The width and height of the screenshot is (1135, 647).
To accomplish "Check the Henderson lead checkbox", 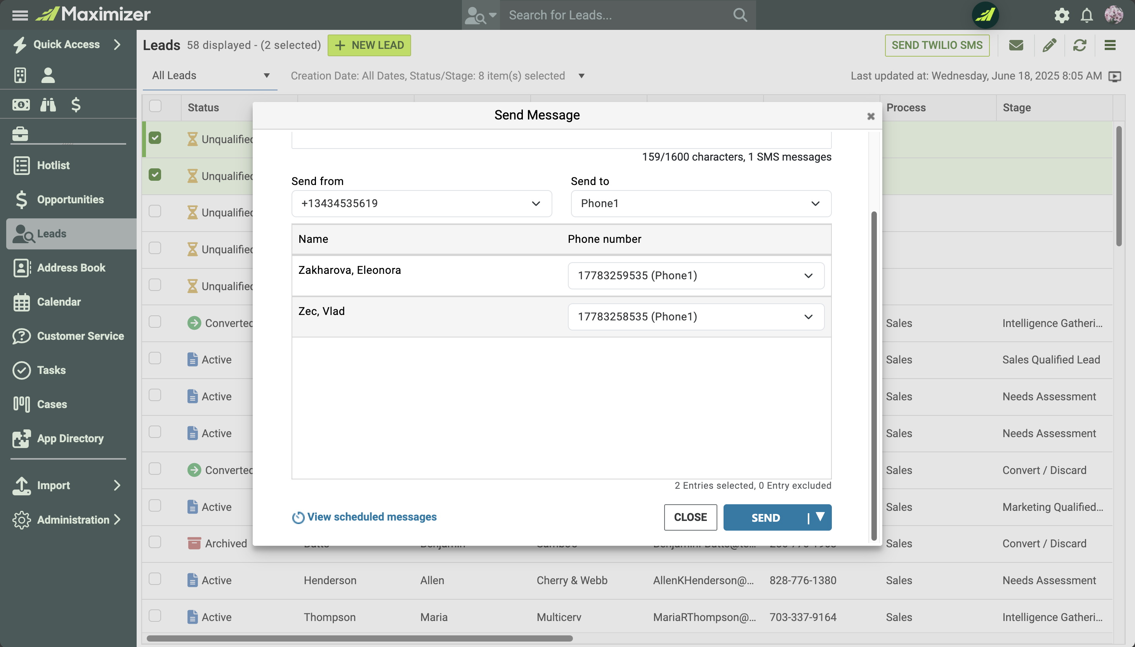I will pyautogui.click(x=155, y=579).
